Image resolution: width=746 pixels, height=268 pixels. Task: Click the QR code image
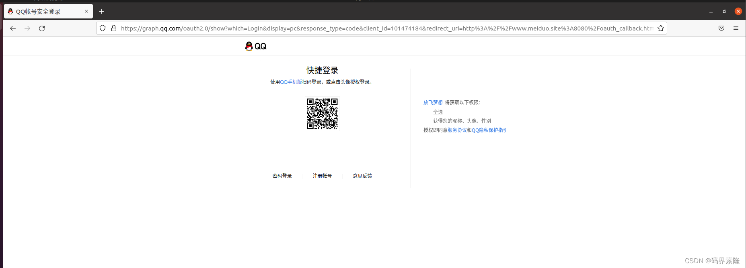tap(322, 114)
